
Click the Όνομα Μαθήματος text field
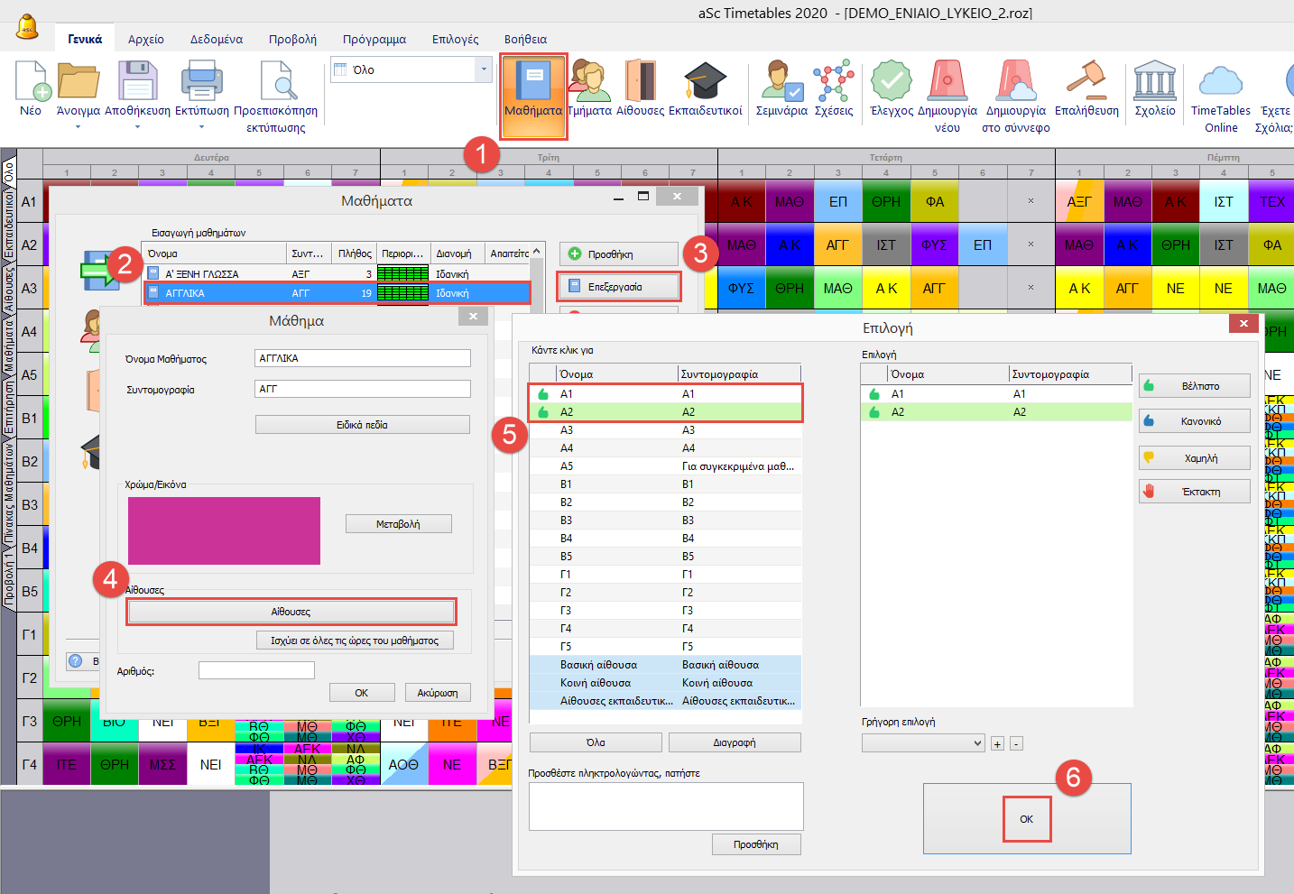tap(362, 358)
